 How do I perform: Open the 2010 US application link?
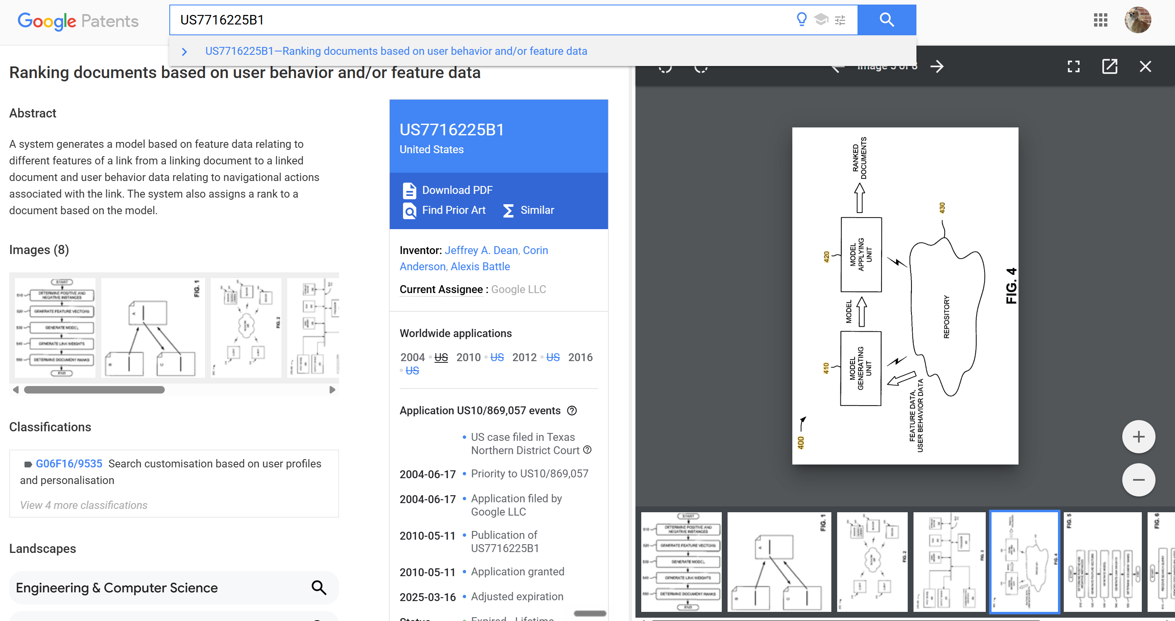(497, 357)
